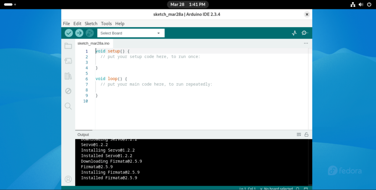Click the network status icon in top bar
This screenshot has height=190, width=376.
coord(353,4)
